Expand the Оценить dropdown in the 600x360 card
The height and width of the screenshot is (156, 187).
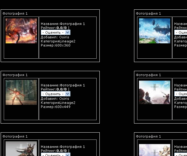pyautogui.click(x=55, y=32)
